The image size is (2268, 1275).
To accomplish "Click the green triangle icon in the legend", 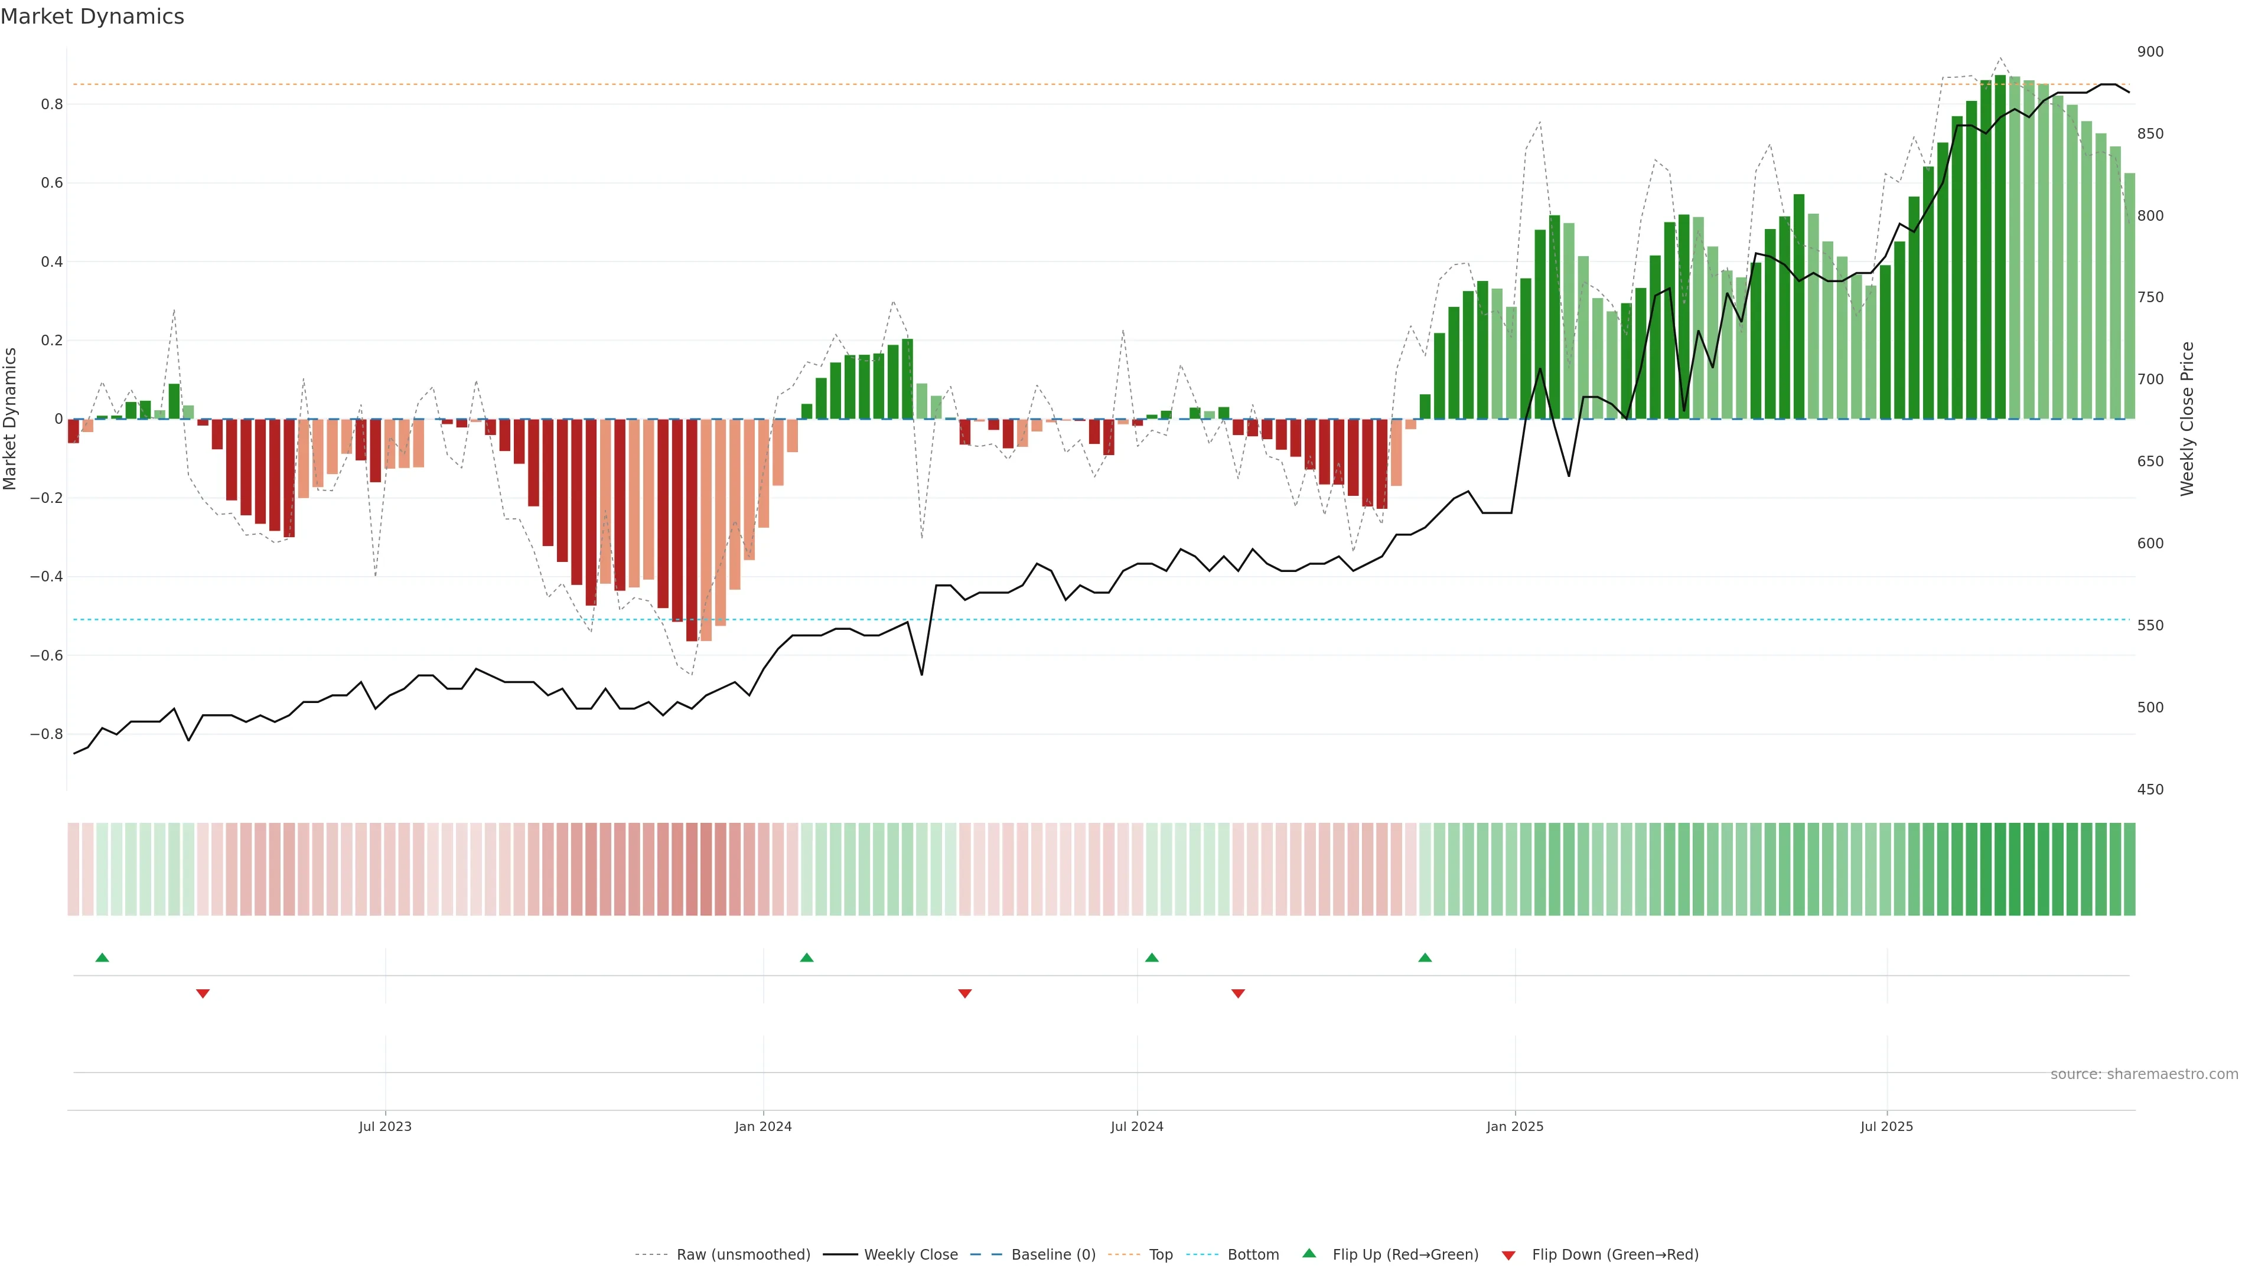I will coord(1309,1254).
